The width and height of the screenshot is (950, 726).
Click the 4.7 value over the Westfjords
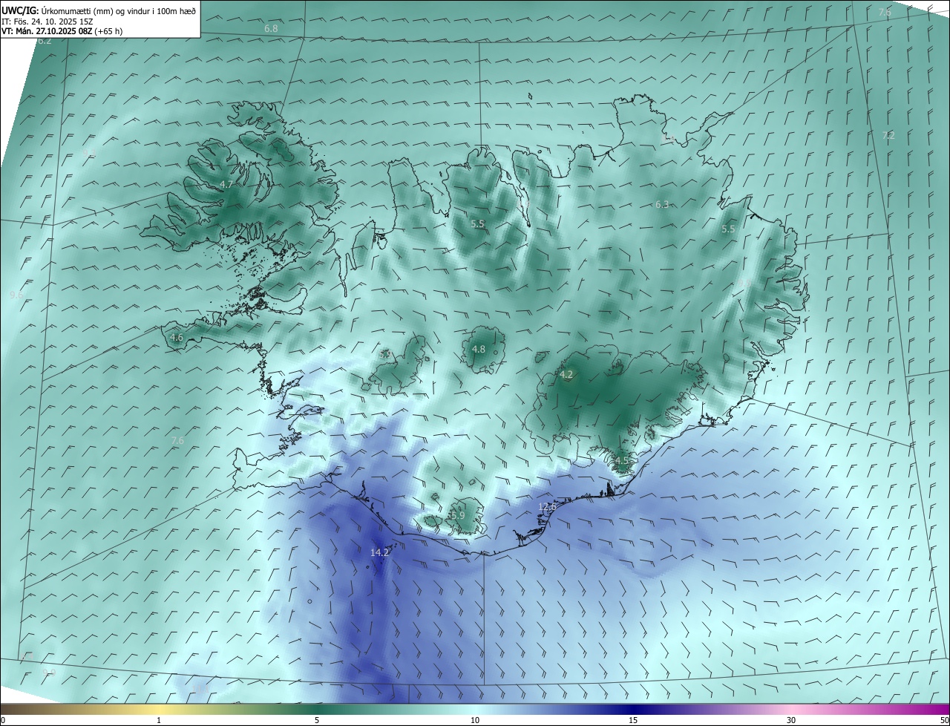(226, 184)
